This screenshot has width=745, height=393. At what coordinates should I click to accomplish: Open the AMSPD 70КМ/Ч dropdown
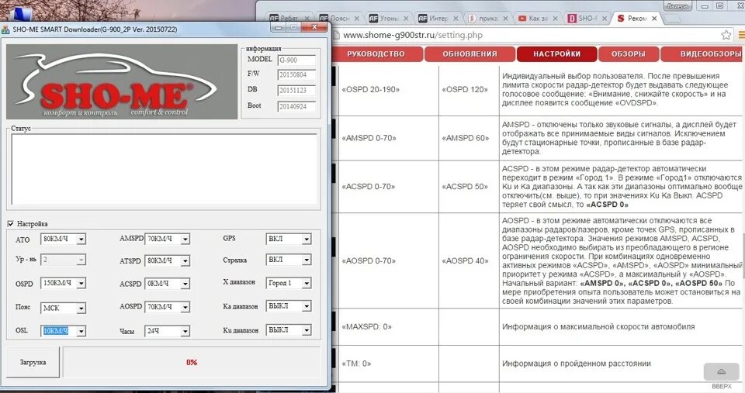[185, 239]
